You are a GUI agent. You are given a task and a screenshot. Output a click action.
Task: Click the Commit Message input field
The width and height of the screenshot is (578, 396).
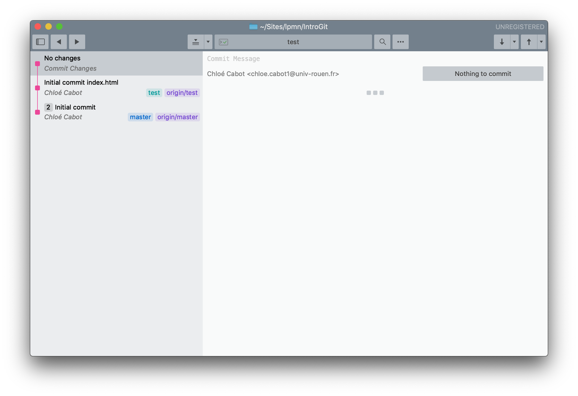click(312, 59)
